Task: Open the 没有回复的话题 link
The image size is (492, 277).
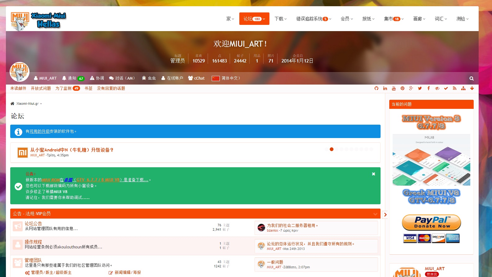Action: tap(111, 88)
